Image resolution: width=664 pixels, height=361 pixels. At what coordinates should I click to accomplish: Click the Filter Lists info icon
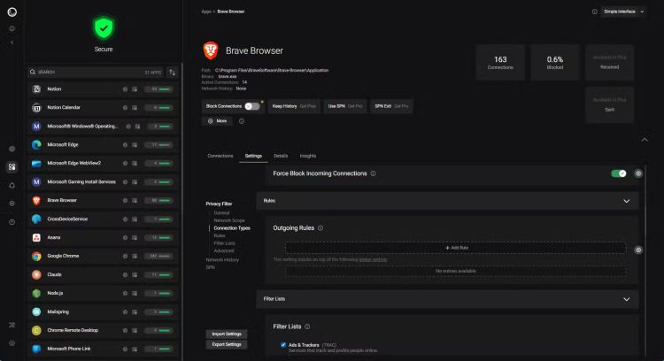click(x=307, y=326)
